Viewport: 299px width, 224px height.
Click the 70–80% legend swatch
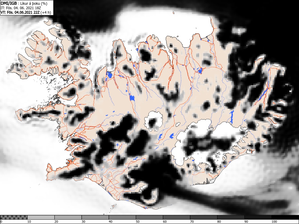click(x=204, y=217)
